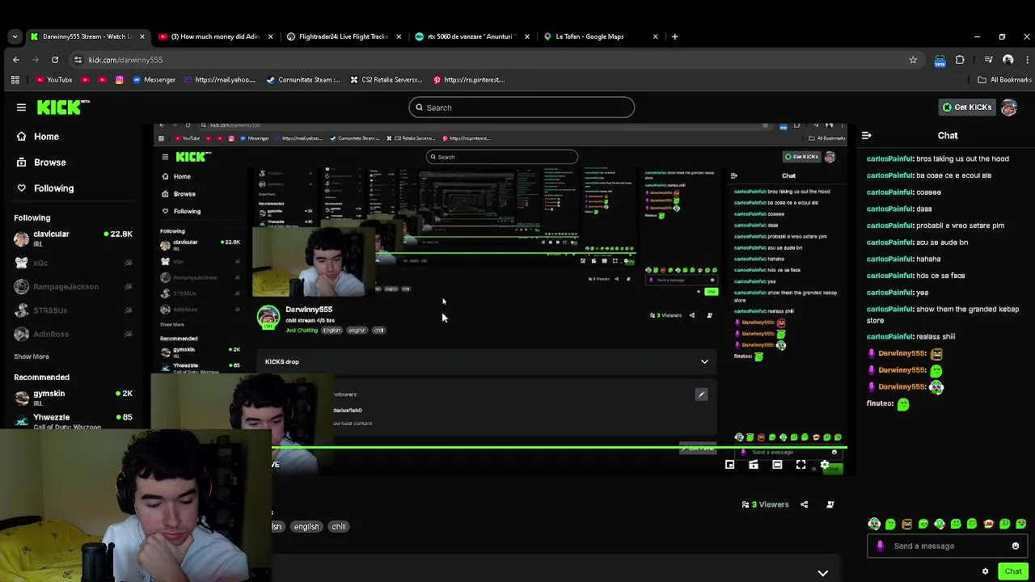
Task: Expand the panel chevron below the stream
Action: [x=822, y=573]
